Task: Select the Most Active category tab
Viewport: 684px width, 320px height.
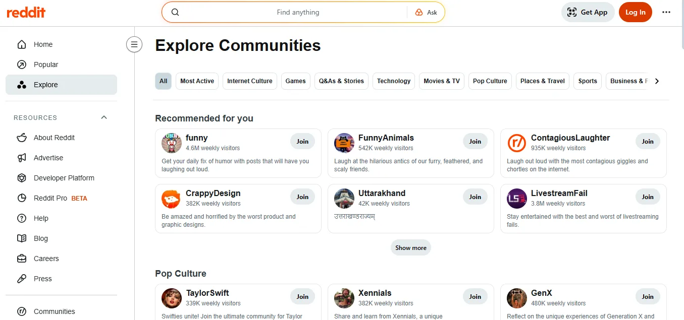Action: point(197,81)
